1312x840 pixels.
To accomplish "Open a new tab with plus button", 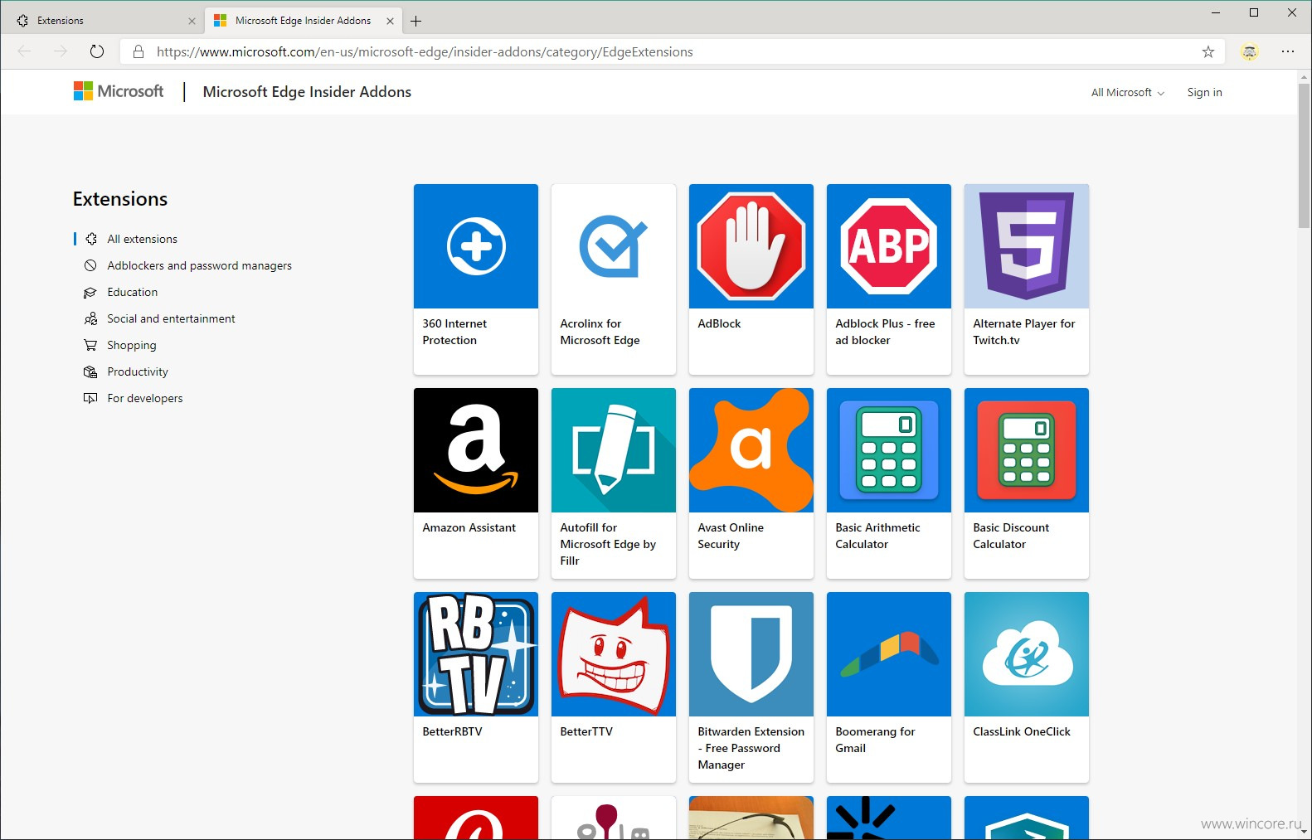I will pyautogui.click(x=416, y=21).
